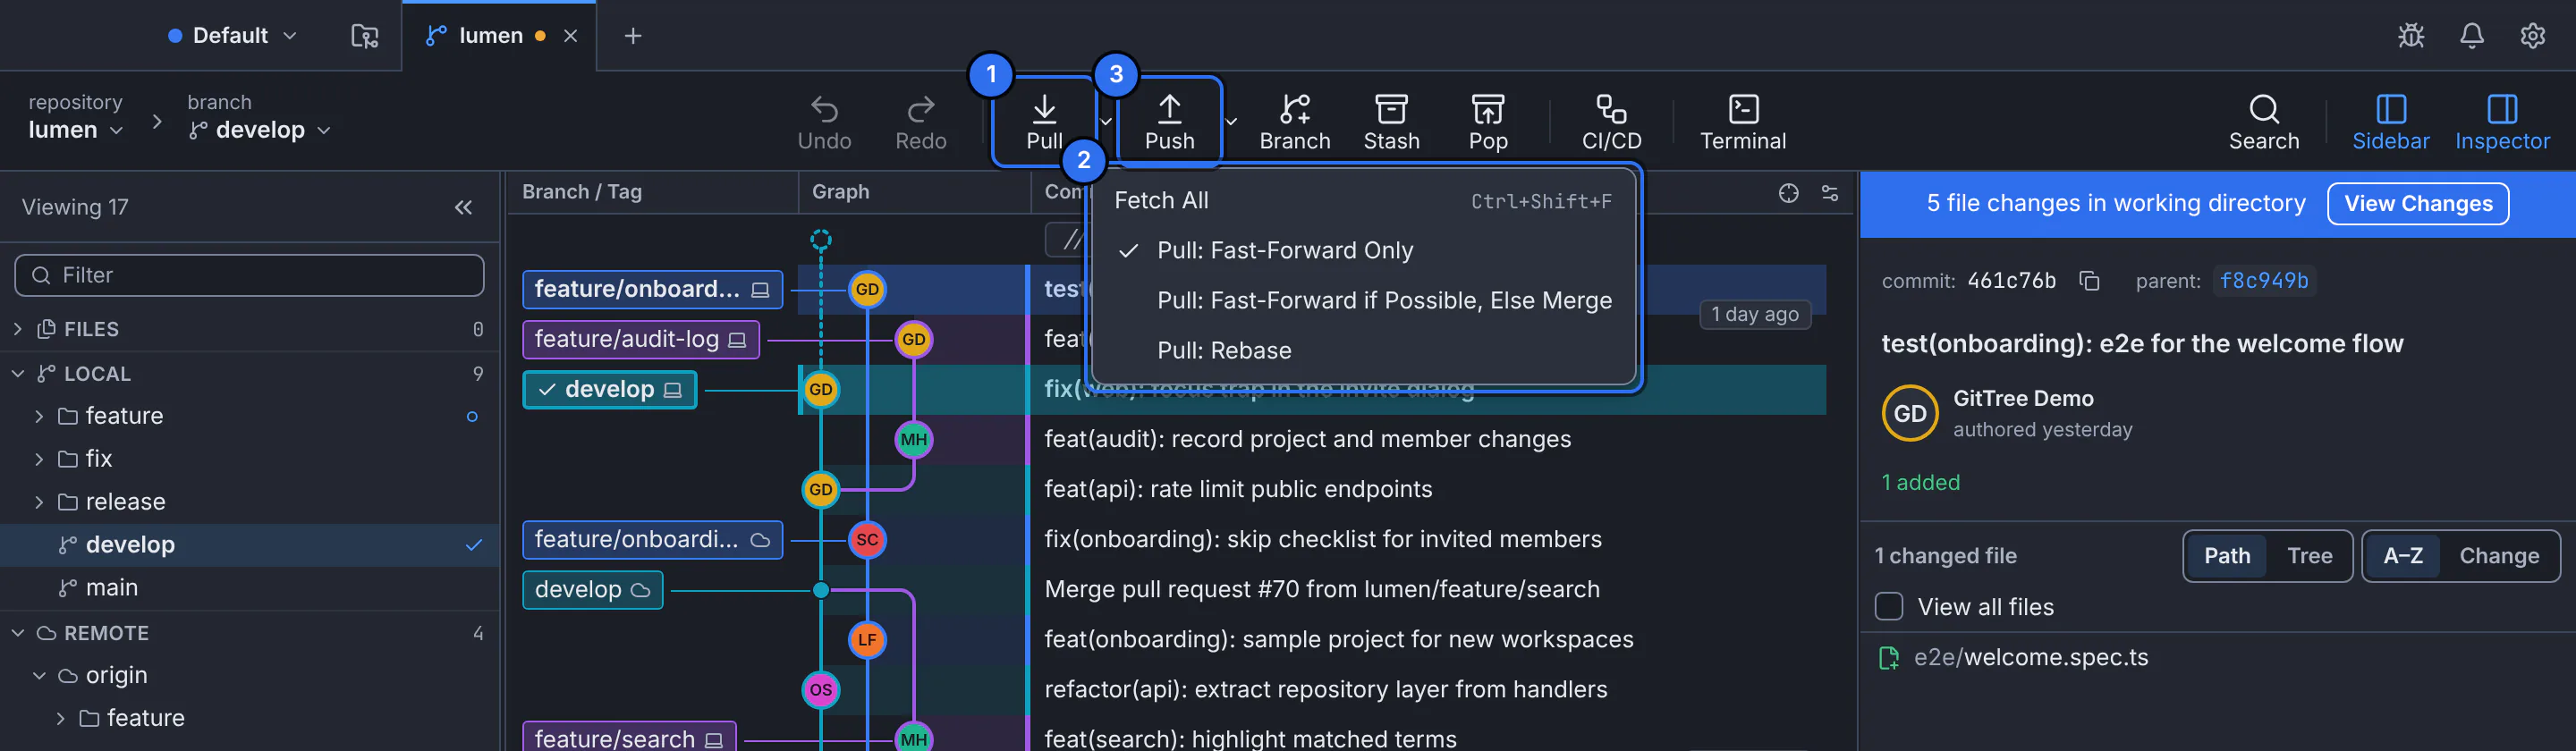Open the lumen repository dropdown
This screenshot has width=2576, height=751.
click(x=75, y=130)
